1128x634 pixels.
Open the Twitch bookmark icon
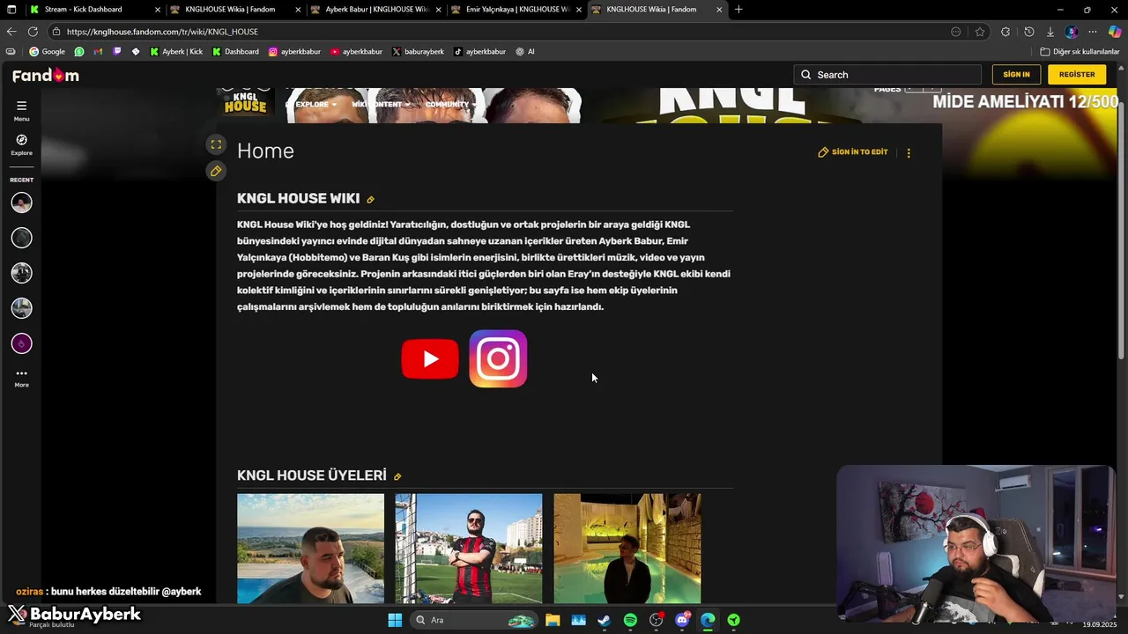(x=117, y=52)
